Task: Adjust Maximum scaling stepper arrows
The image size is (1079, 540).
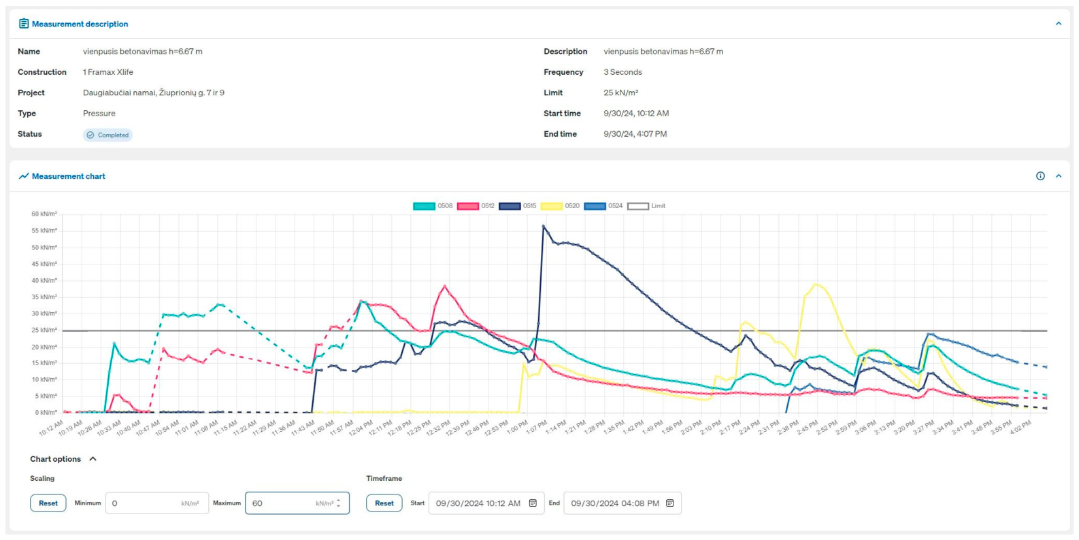Action: pyautogui.click(x=339, y=503)
